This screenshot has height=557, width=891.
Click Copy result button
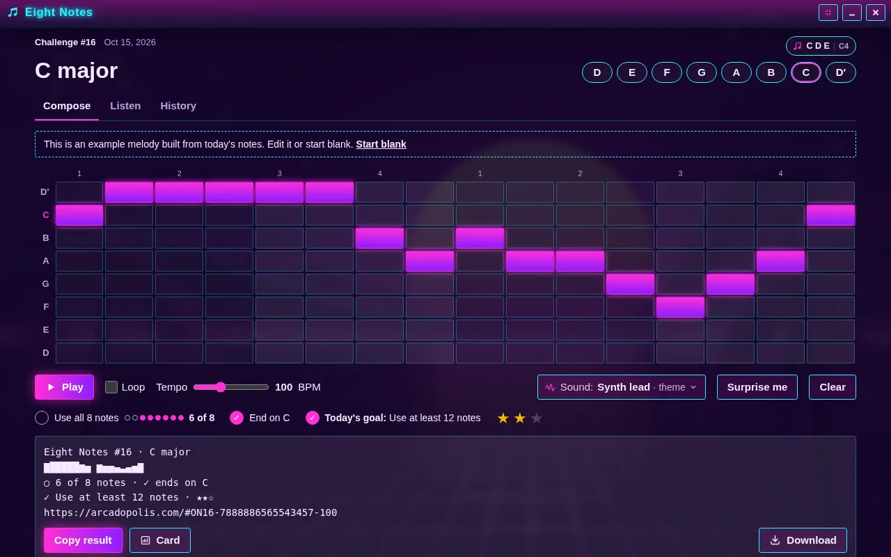coord(83,540)
